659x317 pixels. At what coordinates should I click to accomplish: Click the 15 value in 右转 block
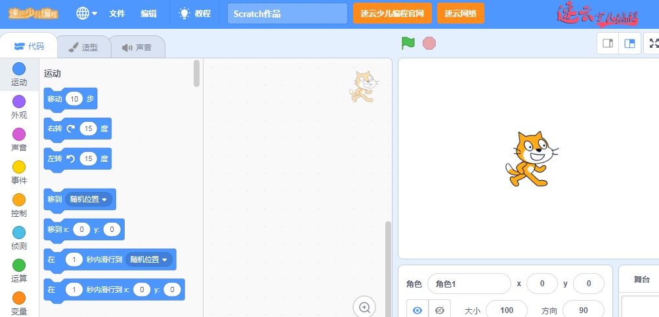pyautogui.click(x=88, y=128)
